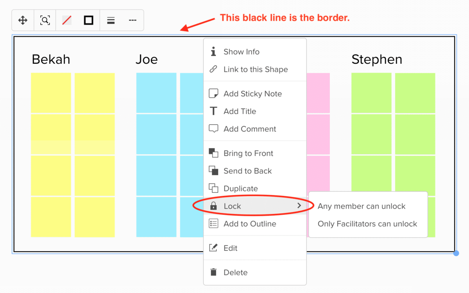Select Add Sticky Note from the menu
Screen dimensions: 469x293
(x=252, y=93)
